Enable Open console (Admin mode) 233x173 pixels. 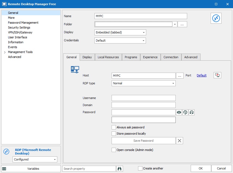(114, 150)
